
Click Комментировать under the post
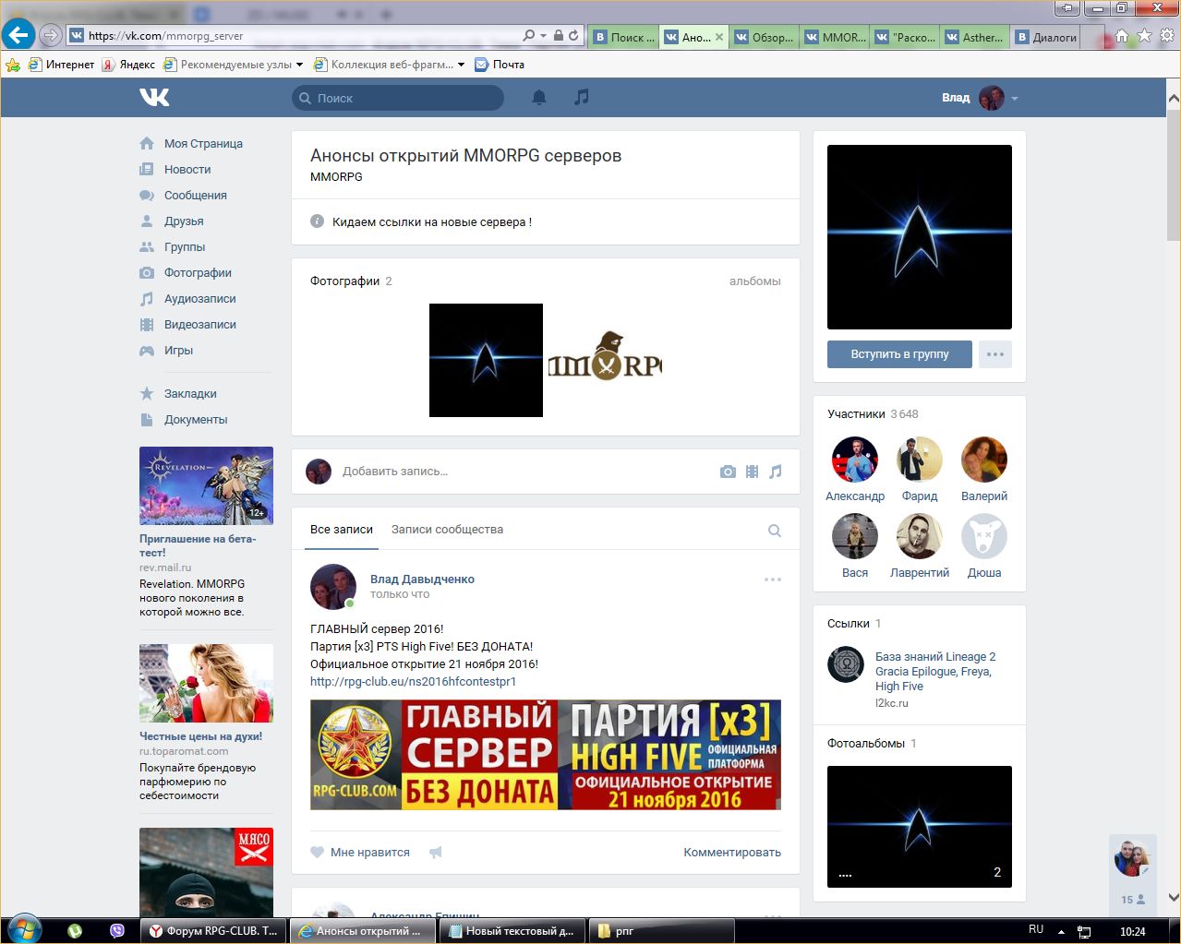pyautogui.click(x=731, y=853)
